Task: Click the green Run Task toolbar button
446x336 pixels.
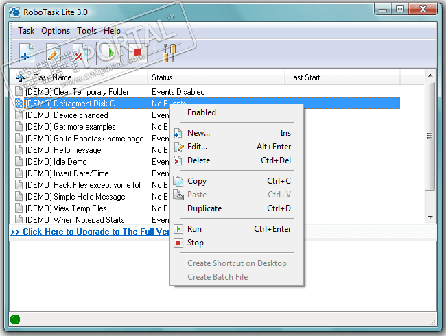Action: point(110,53)
